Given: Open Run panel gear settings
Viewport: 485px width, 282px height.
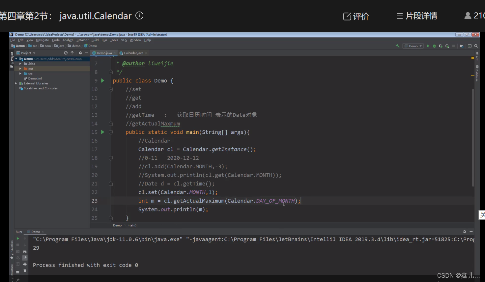Looking at the screenshot, I should pos(465,232).
